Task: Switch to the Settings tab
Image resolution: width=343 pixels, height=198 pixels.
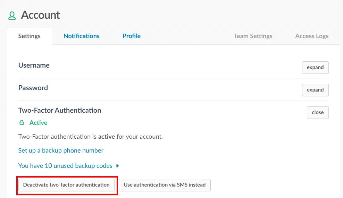Action: 30,36
